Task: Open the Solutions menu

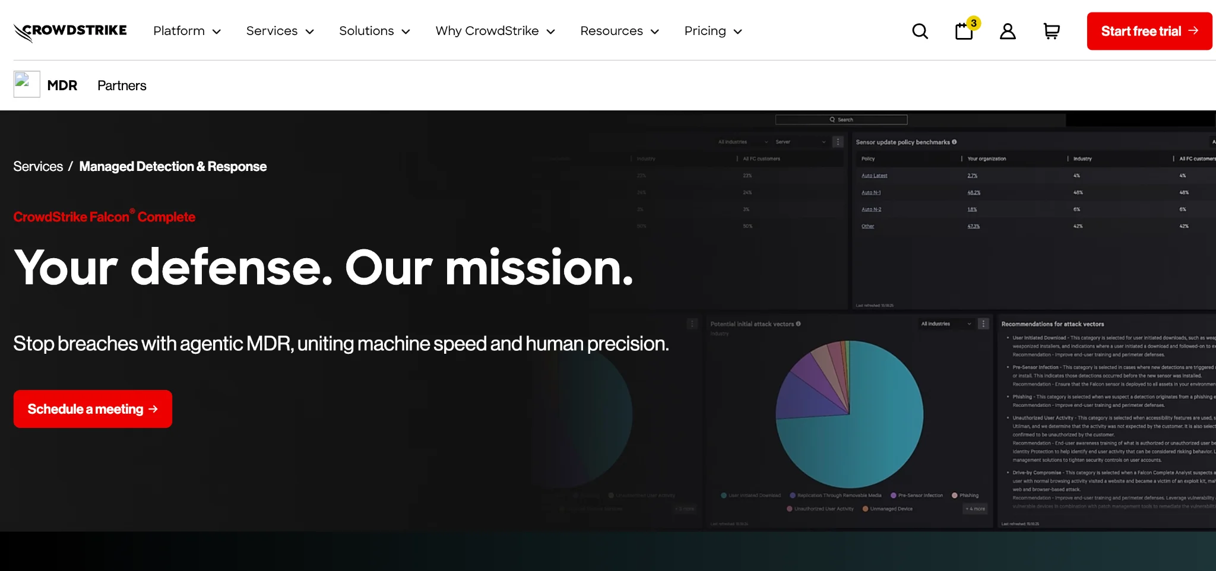Action: pos(375,31)
